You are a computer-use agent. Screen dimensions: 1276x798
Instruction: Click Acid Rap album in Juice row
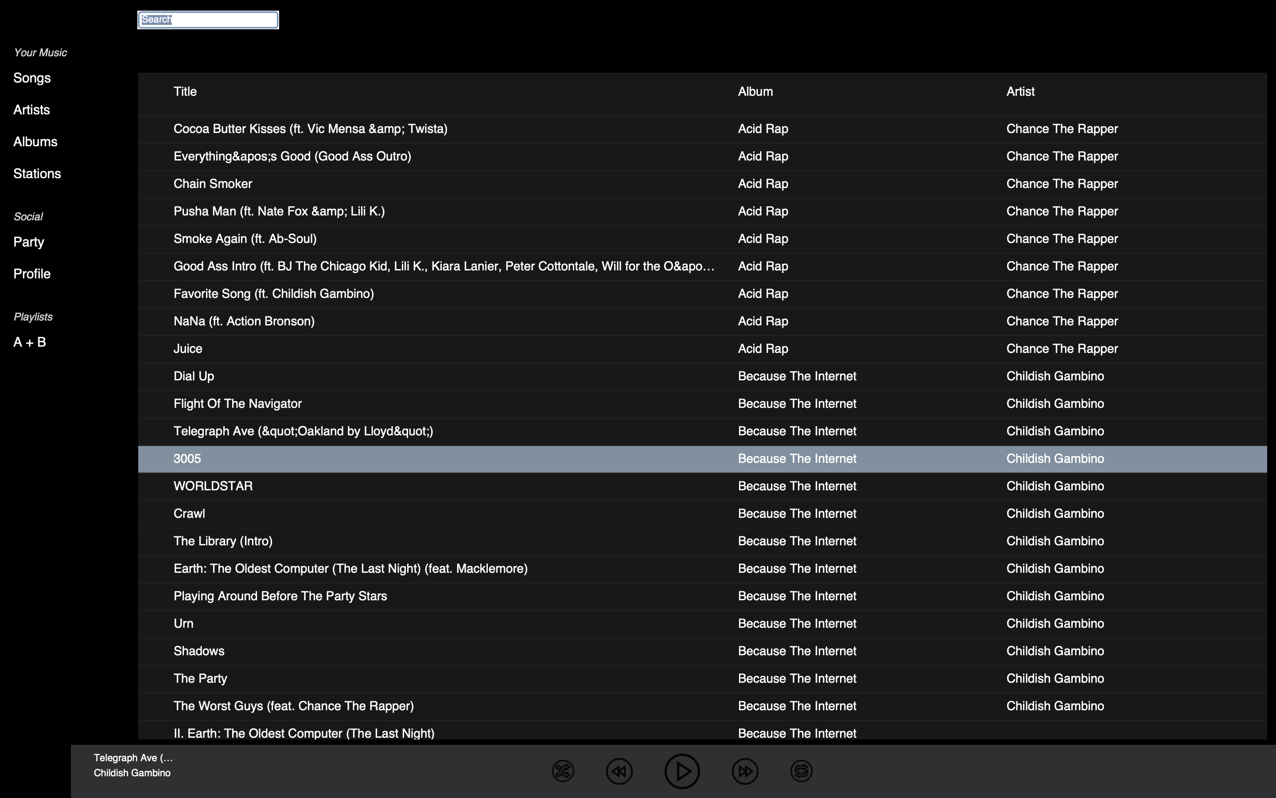pyautogui.click(x=763, y=348)
